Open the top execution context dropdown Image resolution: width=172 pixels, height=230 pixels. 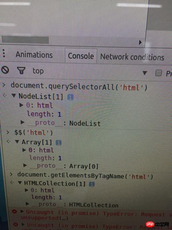pos(89,71)
